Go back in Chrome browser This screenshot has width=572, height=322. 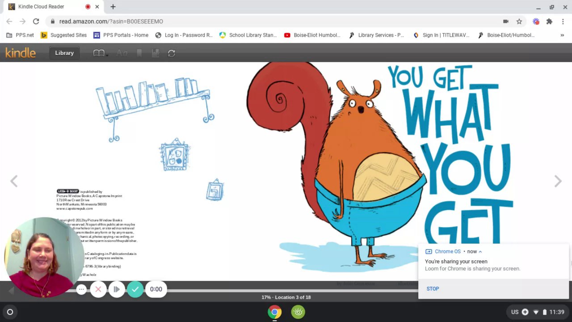9,21
